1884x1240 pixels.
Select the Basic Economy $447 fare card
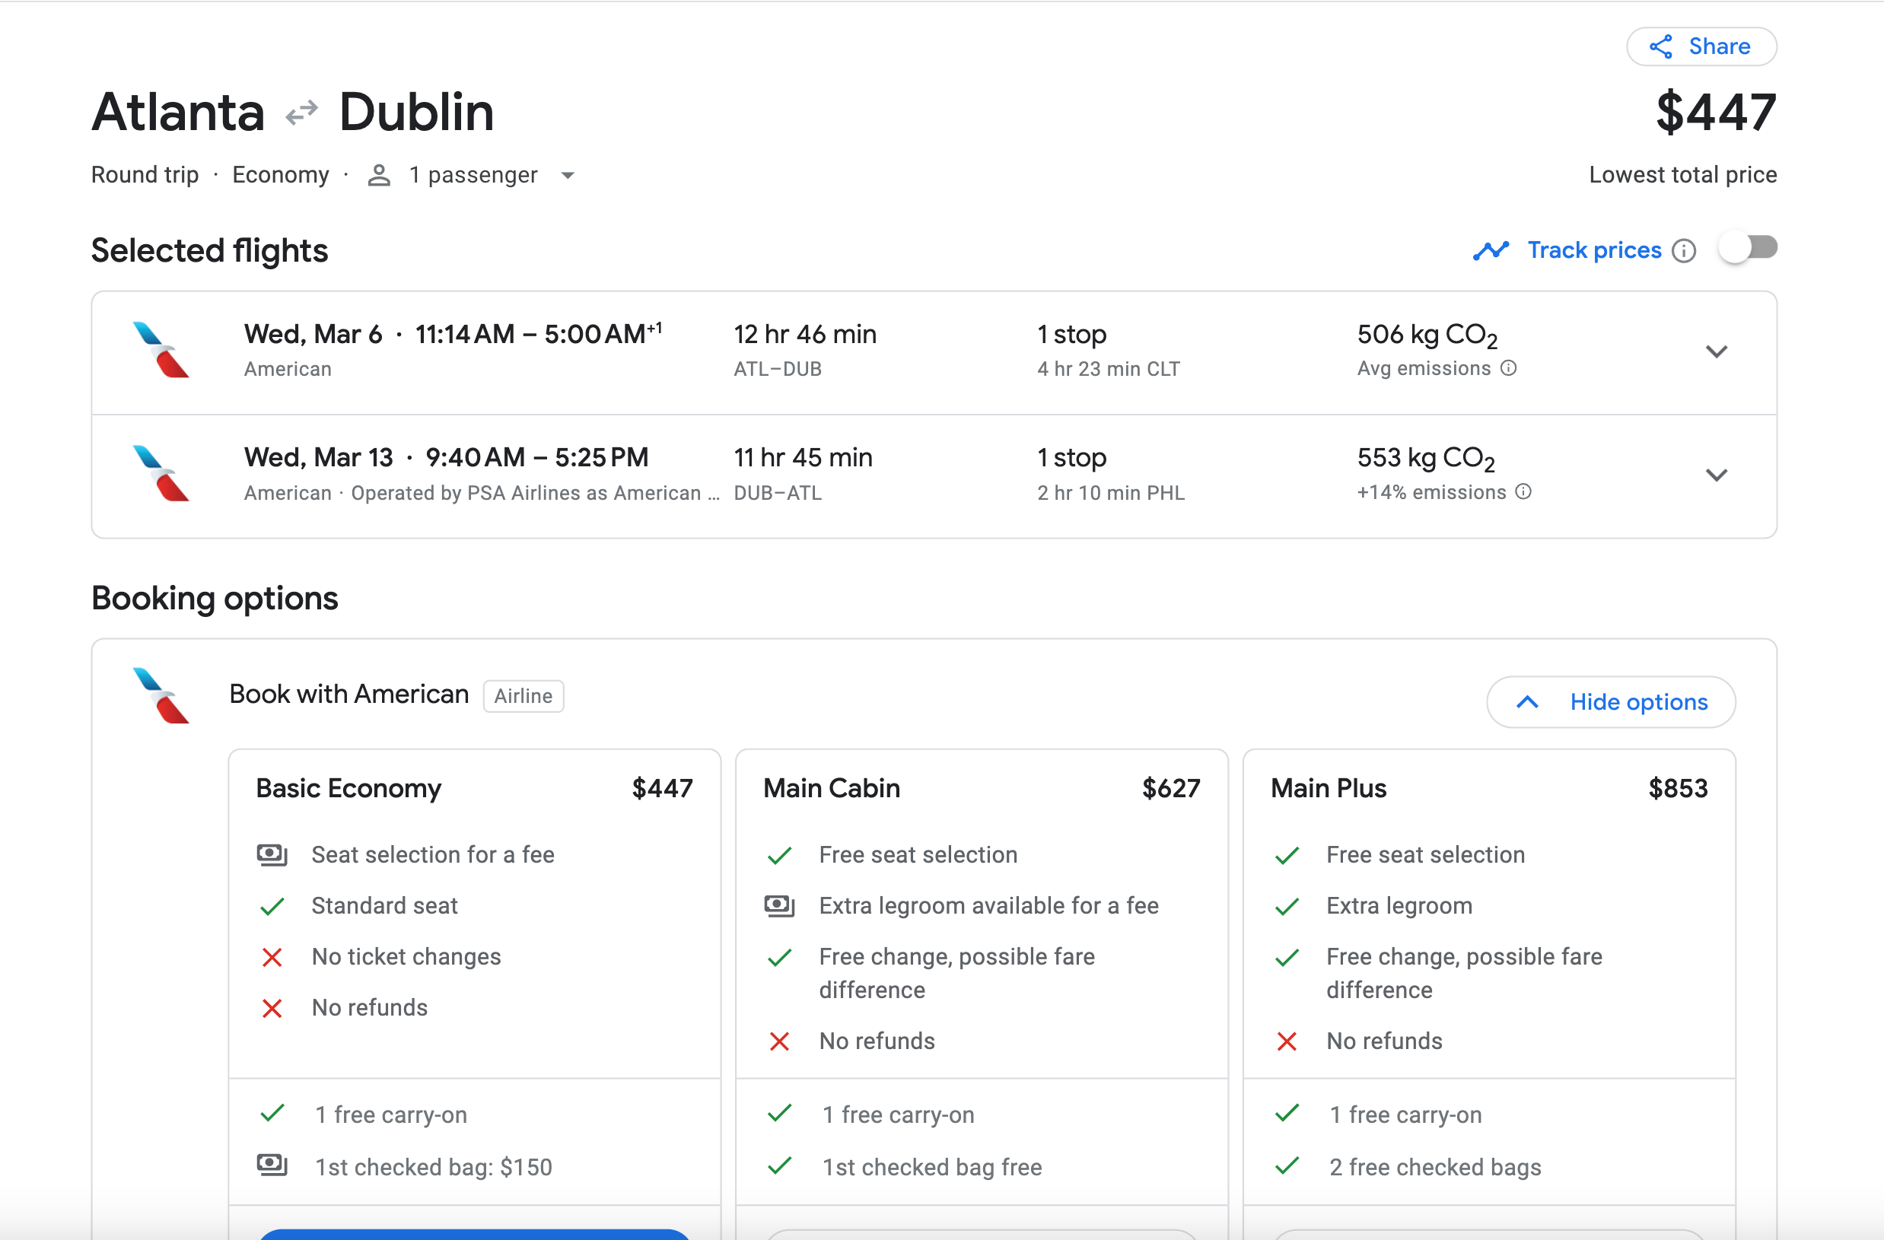point(474,788)
